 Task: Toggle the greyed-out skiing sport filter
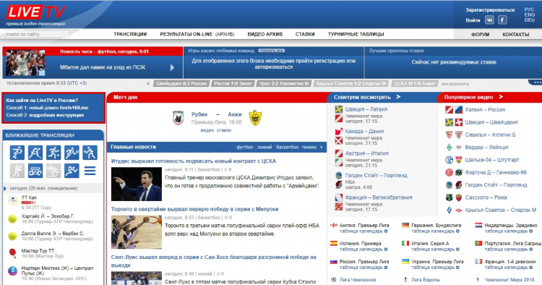[53, 171]
